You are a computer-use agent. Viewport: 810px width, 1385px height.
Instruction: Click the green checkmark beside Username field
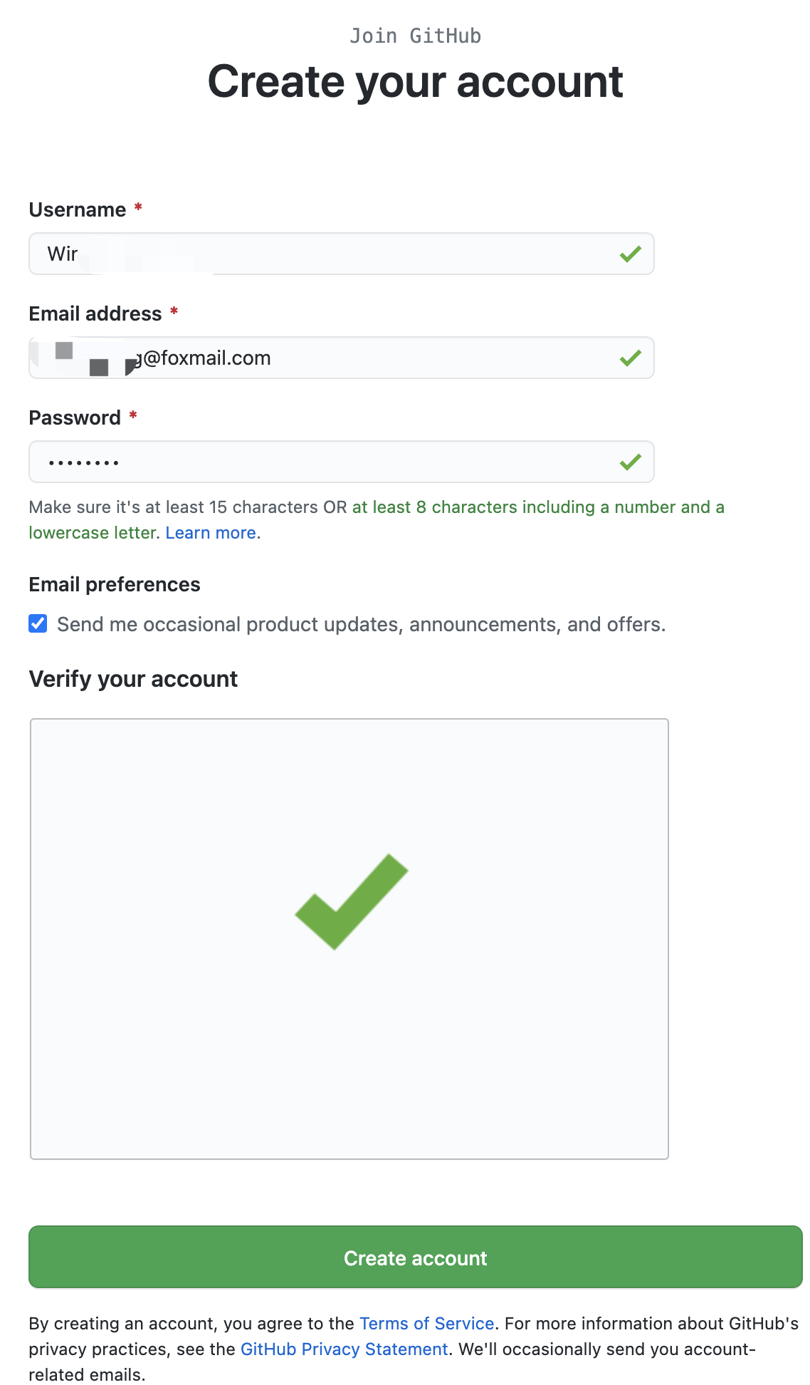[x=631, y=254]
